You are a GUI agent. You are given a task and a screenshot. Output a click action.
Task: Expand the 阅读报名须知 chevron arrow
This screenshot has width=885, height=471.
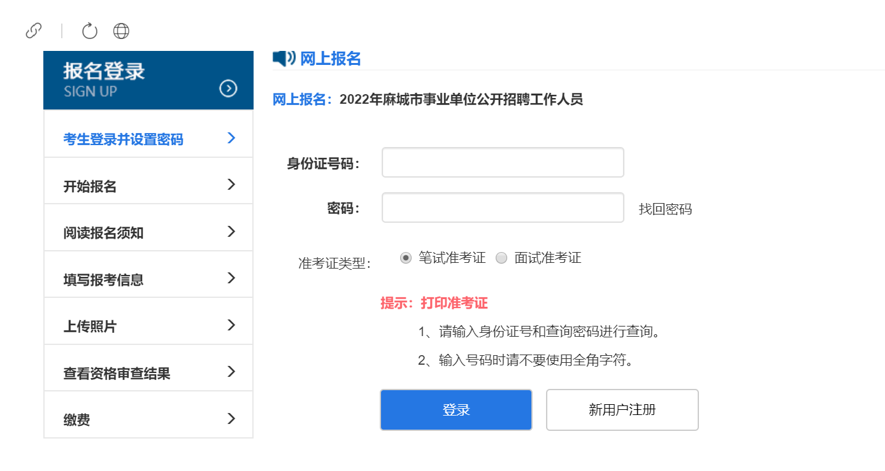click(231, 232)
